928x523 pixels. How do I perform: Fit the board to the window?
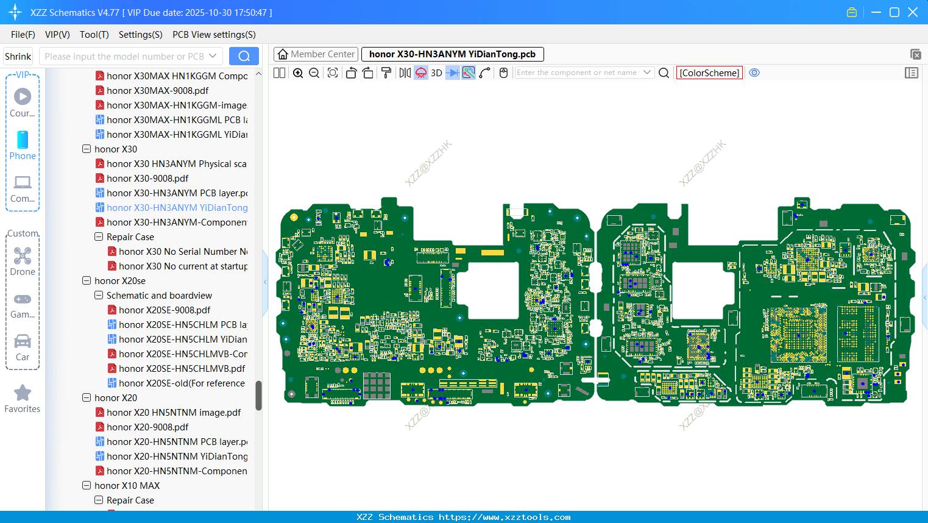[333, 73]
